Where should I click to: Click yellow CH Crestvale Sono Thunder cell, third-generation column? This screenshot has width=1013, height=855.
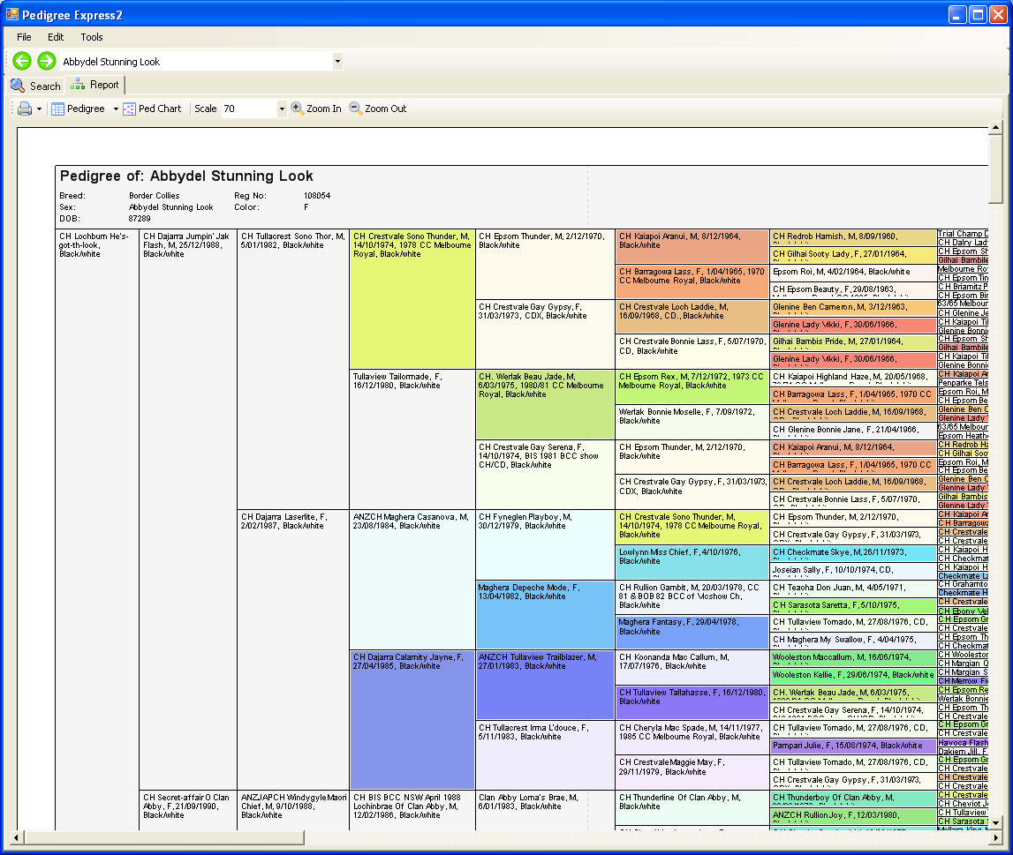pyautogui.click(x=412, y=299)
